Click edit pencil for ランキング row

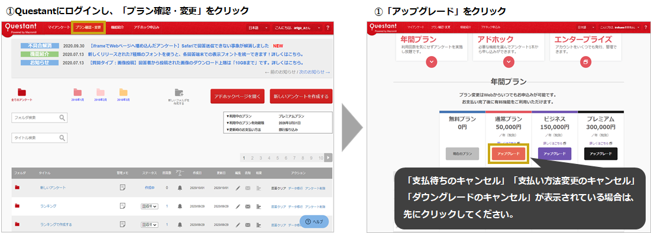(x=238, y=206)
